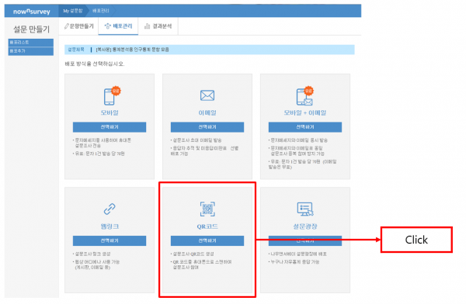Click the email envelope icon
This screenshot has width=466, height=304.
(x=207, y=95)
